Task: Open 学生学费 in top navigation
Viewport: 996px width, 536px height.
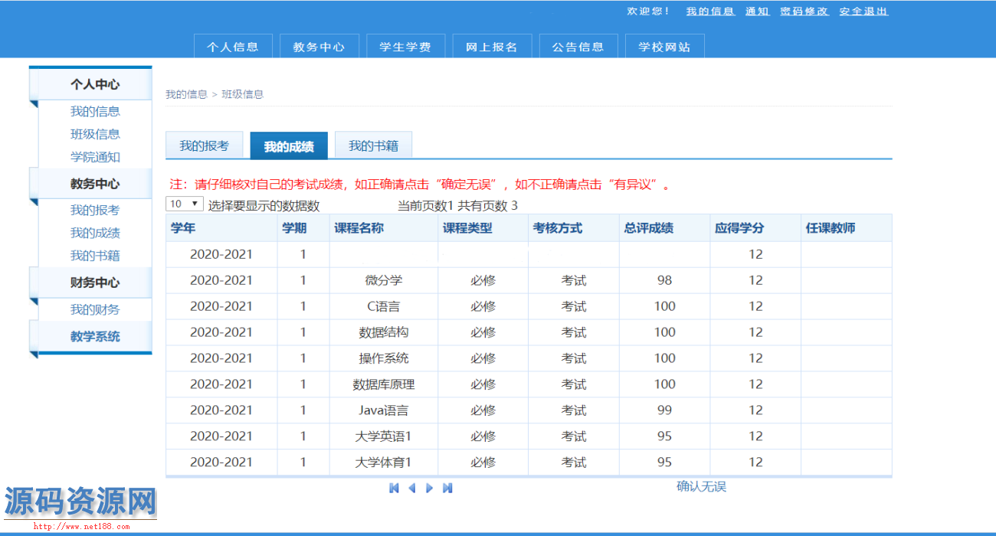Action: [405, 47]
